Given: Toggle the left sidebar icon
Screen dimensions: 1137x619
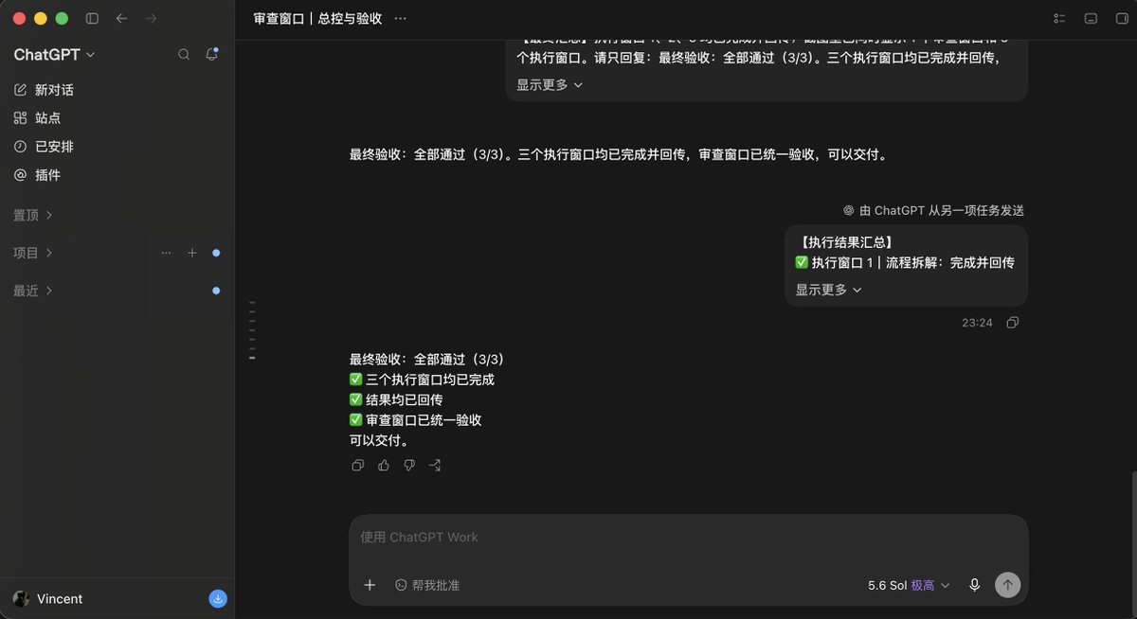Looking at the screenshot, I should pyautogui.click(x=92, y=18).
